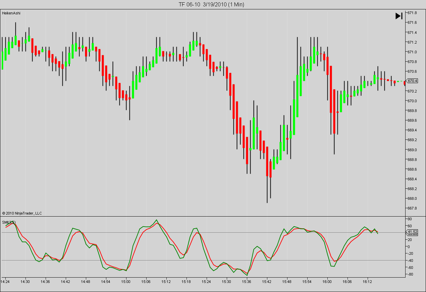Click the 15:24 time axis label
Image resolution: width=426 pixels, height=292 pixels.
(x=207, y=282)
